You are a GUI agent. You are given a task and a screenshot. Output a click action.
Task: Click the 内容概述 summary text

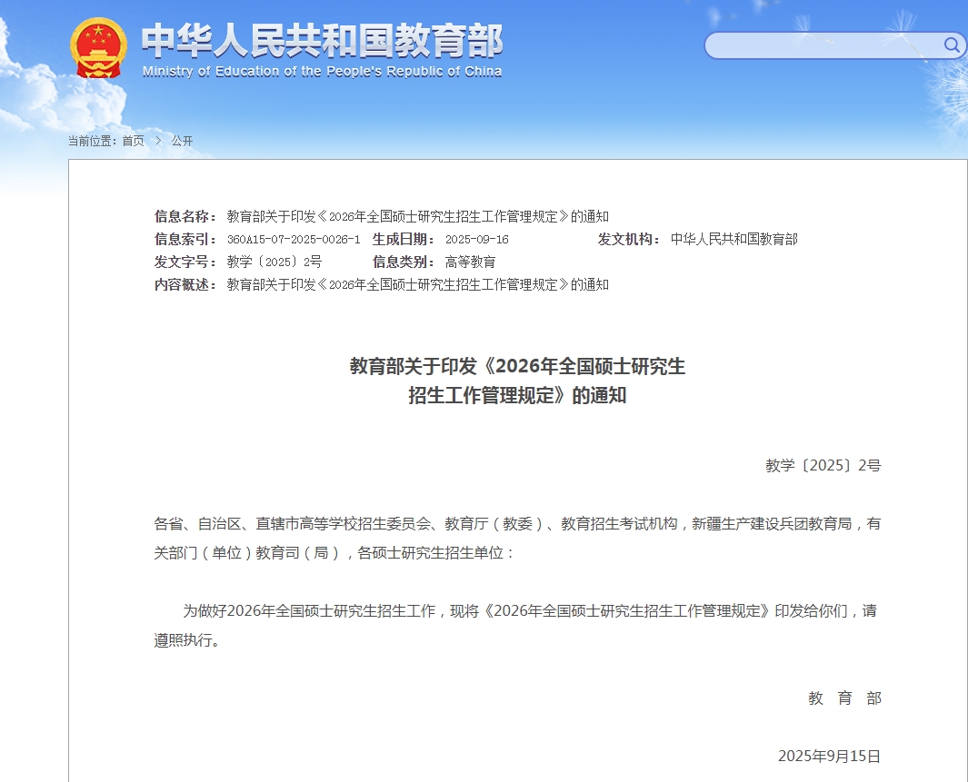pos(417,285)
